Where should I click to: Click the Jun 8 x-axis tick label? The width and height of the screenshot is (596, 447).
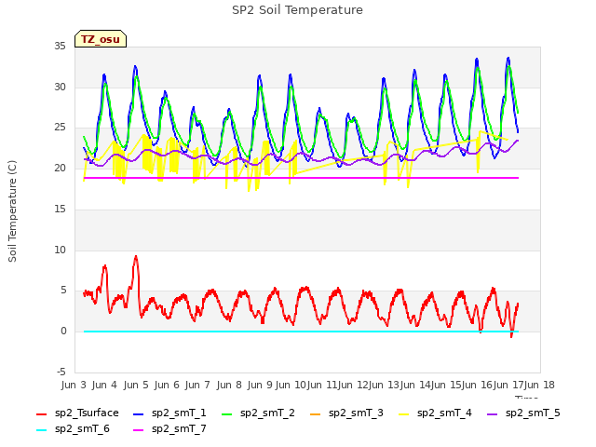229,385
